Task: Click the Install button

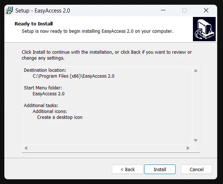Action: pos(160,169)
